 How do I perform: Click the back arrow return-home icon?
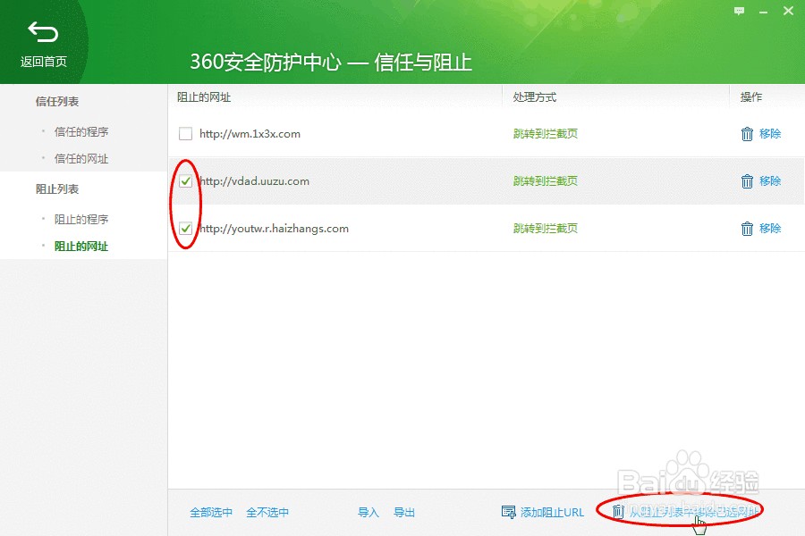(x=43, y=32)
